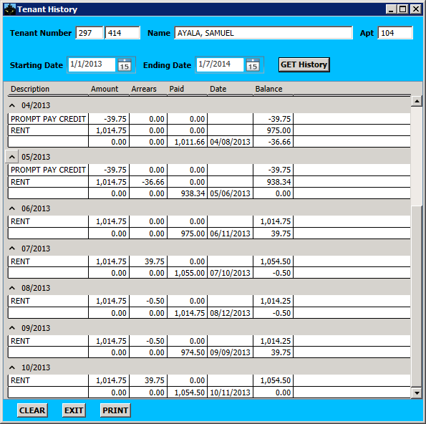
Task: Click the Tenant History app icon
Action: (x=10, y=9)
